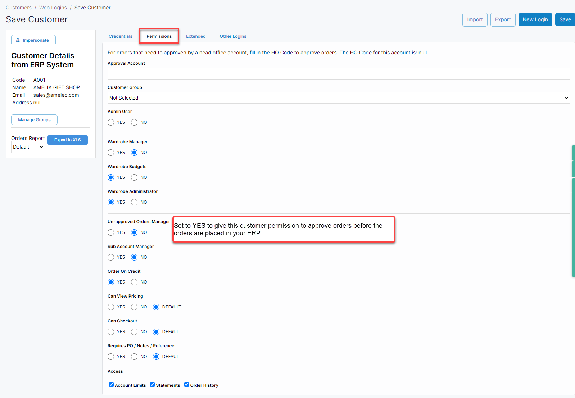Click the Approval Account input field
This screenshot has height=398, width=575.
click(x=338, y=74)
